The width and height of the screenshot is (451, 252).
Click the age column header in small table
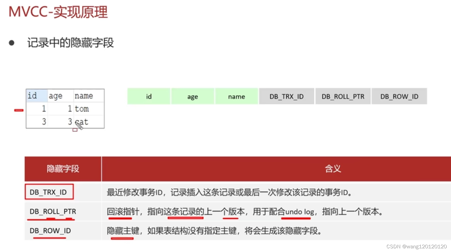coord(60,95)
